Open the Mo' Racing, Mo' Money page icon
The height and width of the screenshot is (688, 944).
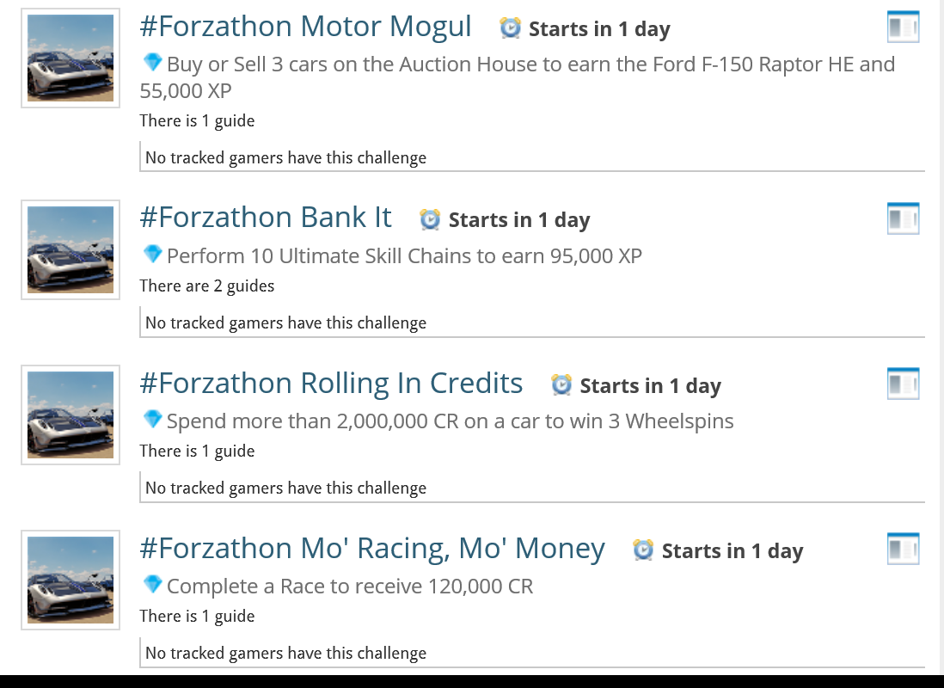903,550
